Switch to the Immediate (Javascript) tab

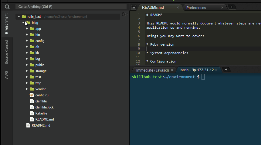pyautogui.click(x=153, y=70)
